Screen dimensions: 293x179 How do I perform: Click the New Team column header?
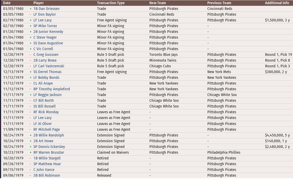click(x=157, y=3)
